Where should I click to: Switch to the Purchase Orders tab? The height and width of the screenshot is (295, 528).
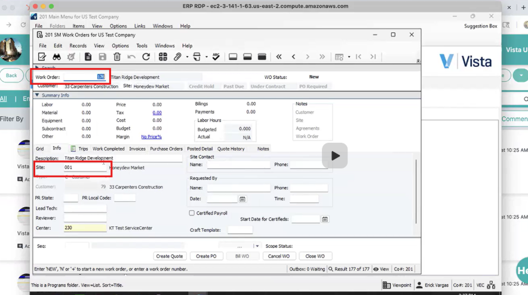[167, 149]
